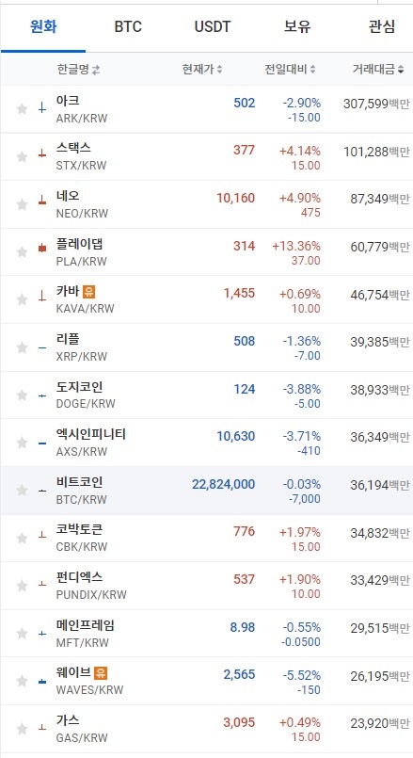Switch to the USDT market tab
The width and height of the screenshot is (413, 758).
pyautogui.click(x=213, y=26)
